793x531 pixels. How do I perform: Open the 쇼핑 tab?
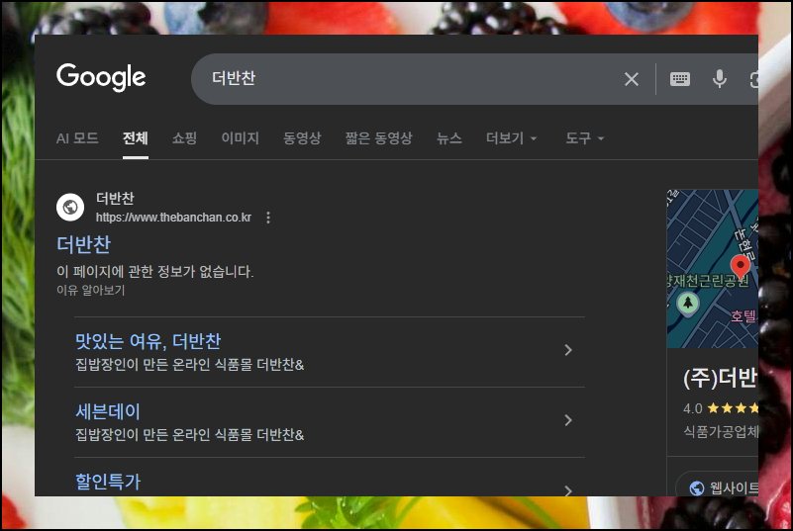click(x=184, y=137)
